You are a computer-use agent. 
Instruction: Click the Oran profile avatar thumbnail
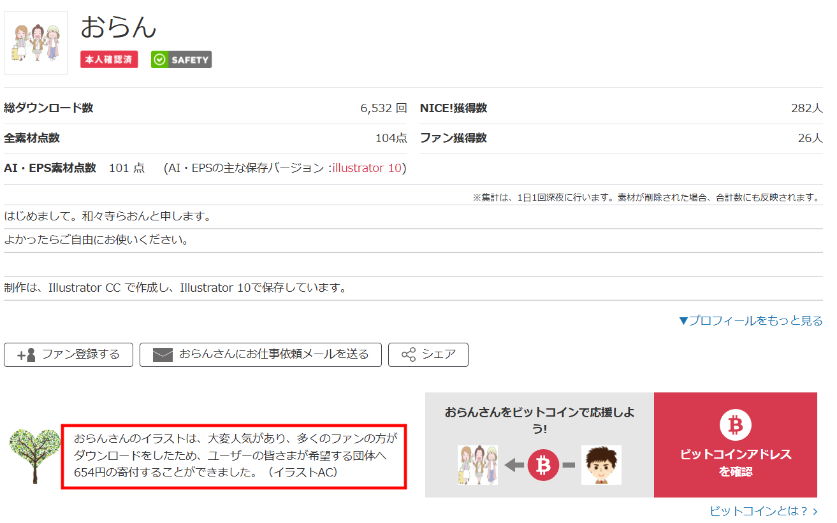click(36, 43)
